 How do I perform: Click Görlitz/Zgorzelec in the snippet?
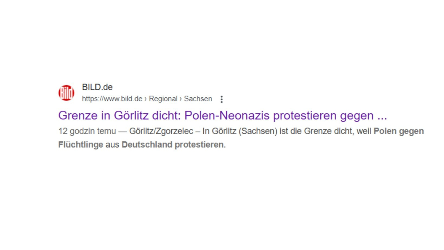(x=161, y=131)
